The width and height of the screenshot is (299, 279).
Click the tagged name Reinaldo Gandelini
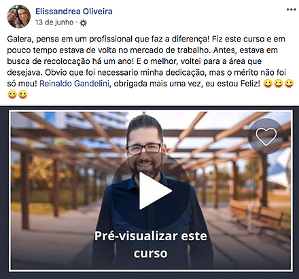click(74, 84)
